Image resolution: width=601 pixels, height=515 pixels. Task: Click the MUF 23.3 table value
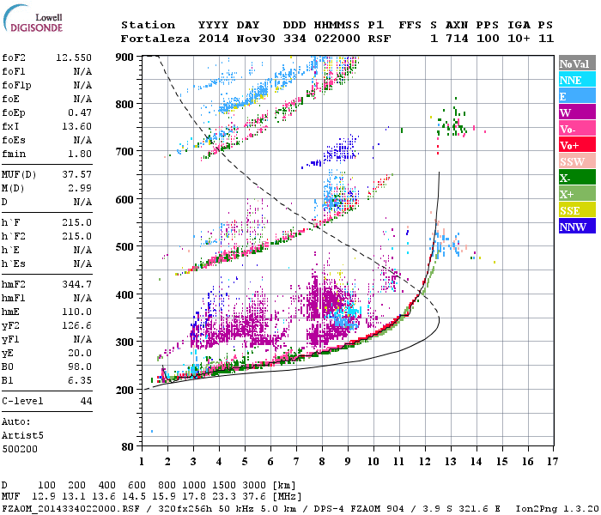pyautogui.click(x=224, y=497)
